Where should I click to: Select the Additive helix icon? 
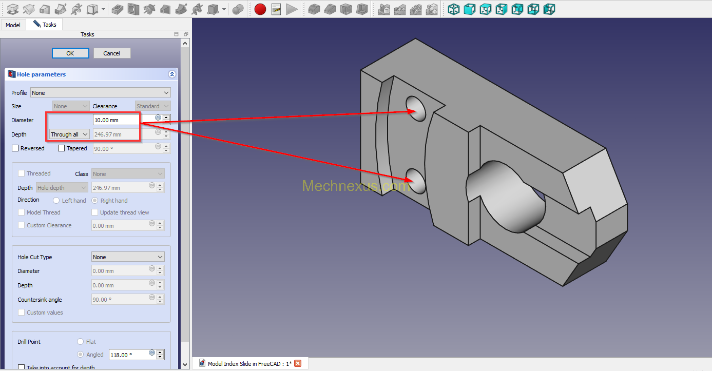coord(76,9)
